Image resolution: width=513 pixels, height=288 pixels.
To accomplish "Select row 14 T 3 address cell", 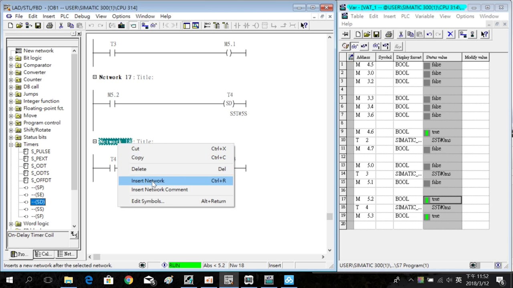I will click(366, 174).
